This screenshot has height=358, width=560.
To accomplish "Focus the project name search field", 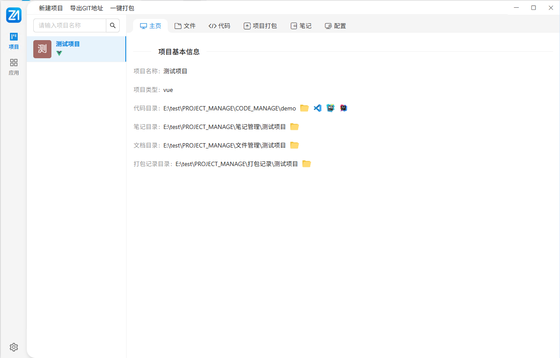I will pyautogui.click(x=70, y=25).
